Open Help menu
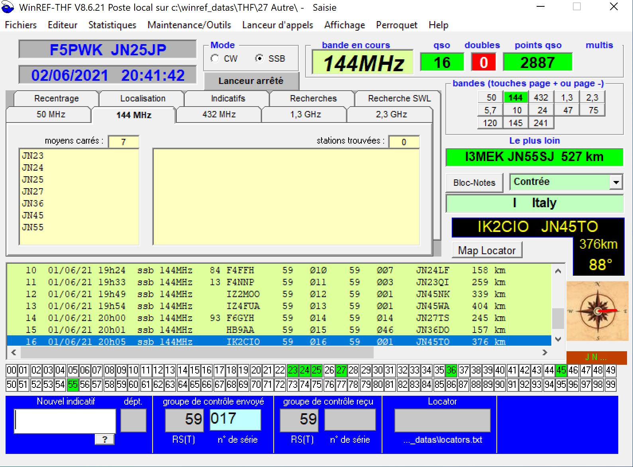This screenshot has width=633, height=467. point(438,25)
